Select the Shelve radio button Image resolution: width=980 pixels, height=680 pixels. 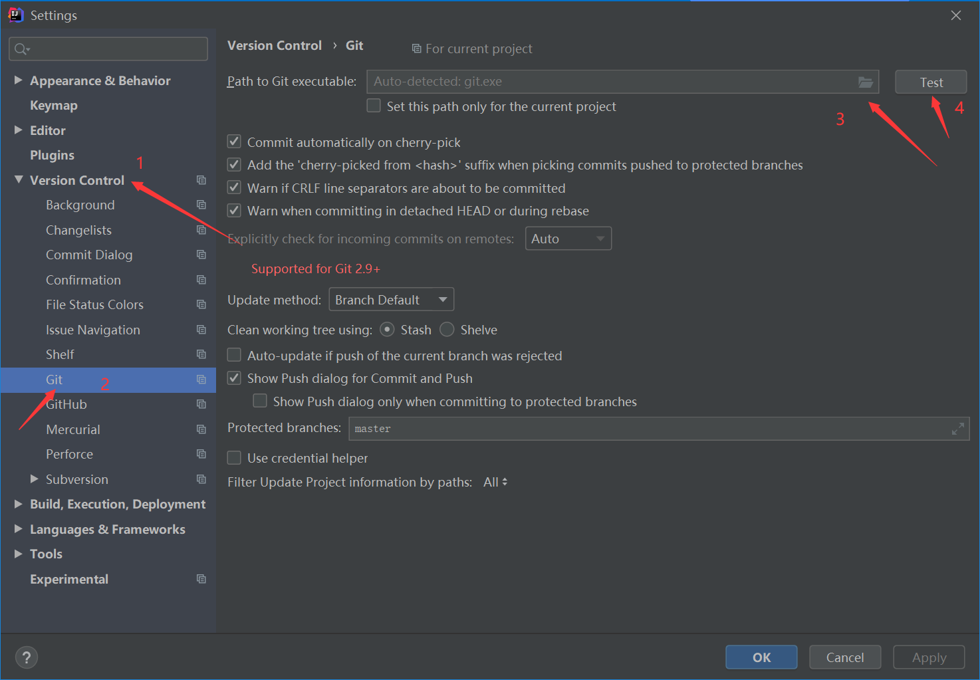447,330
